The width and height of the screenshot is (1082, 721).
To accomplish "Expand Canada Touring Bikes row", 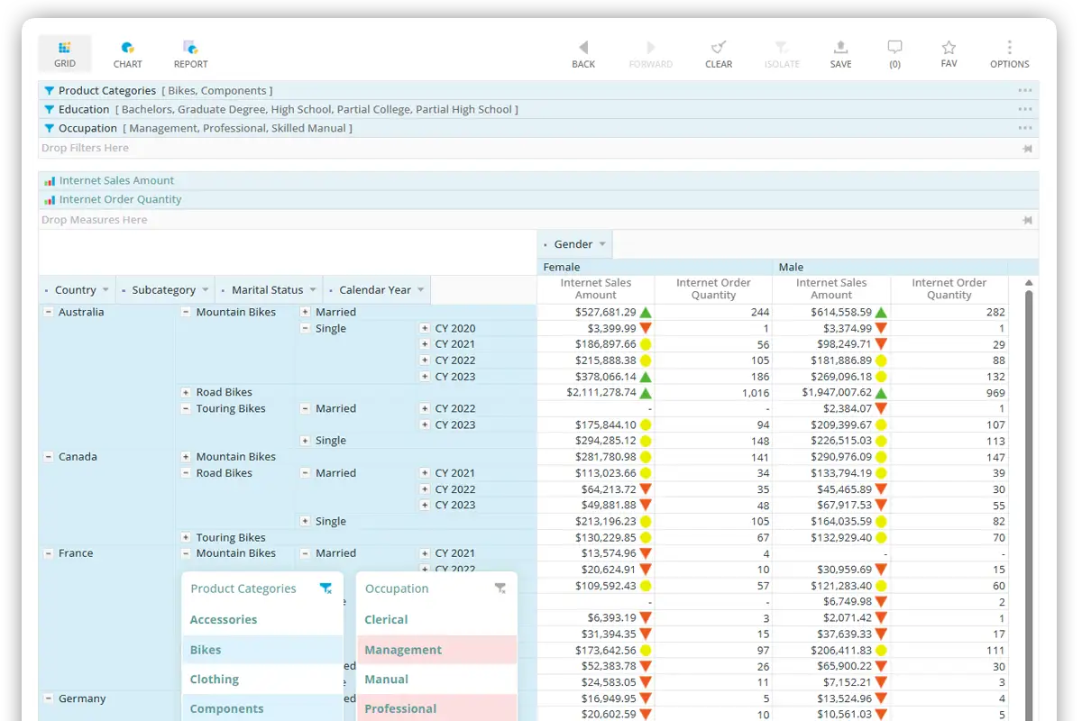I will 186,538.
